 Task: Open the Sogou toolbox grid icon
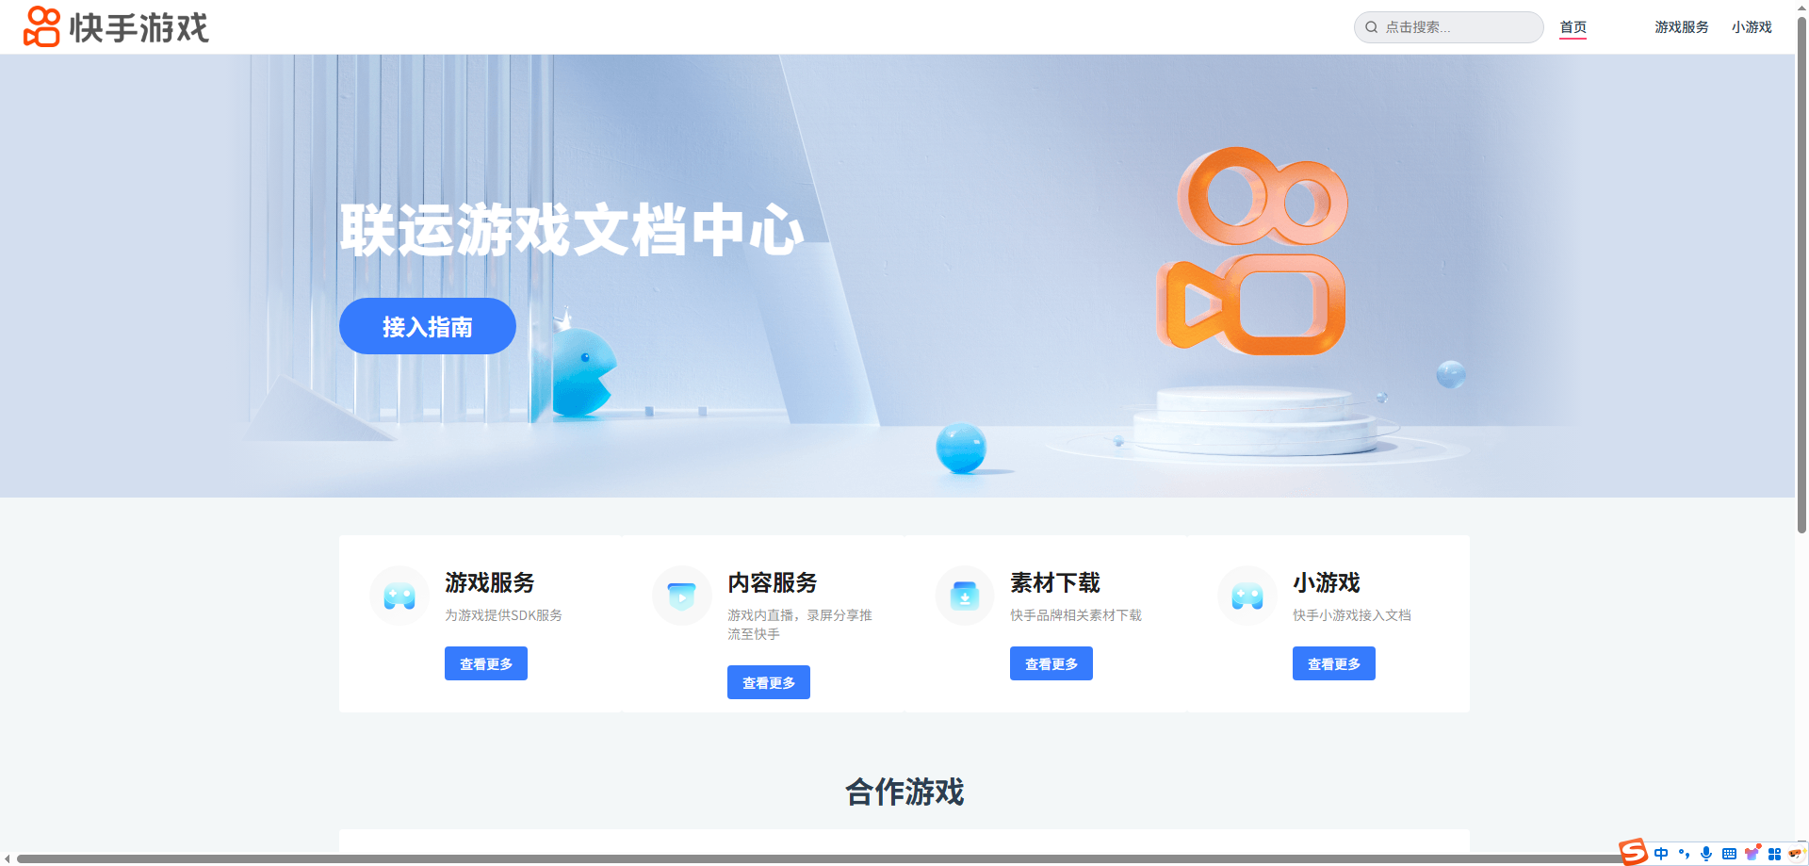pyautogui.click(x=1774, y=854)
